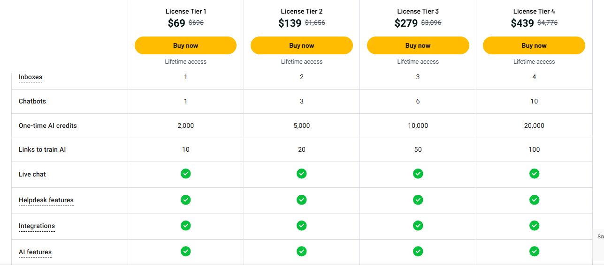This screenshot has height=265, width=604.
Task: Click Buy now for License Tier 1
Action: coord(185,45)
